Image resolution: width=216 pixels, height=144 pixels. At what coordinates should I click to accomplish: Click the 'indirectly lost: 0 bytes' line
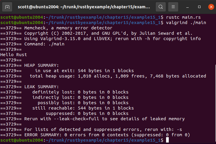[x=64, y=97]
